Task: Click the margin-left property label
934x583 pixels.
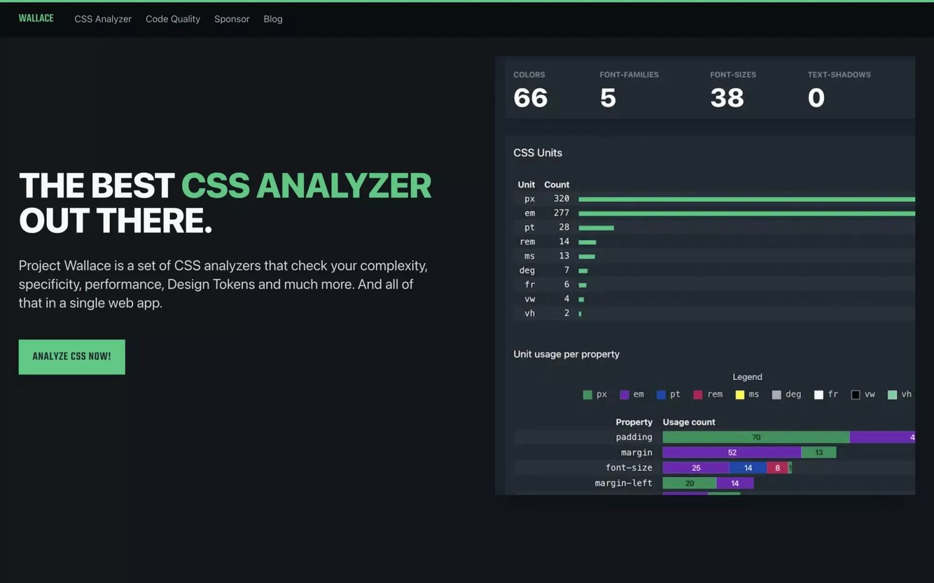Action: tap(623, 483)
